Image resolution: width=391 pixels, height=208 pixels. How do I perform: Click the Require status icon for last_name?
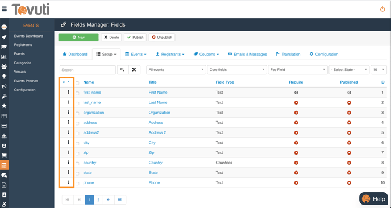[296, 102]
